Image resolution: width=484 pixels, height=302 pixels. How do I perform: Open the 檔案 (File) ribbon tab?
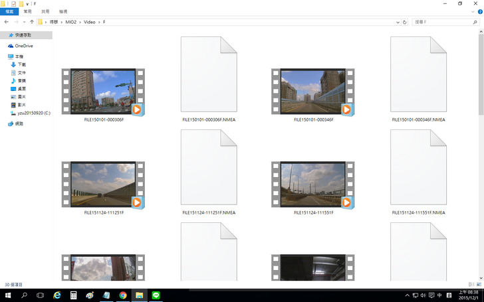9,11
